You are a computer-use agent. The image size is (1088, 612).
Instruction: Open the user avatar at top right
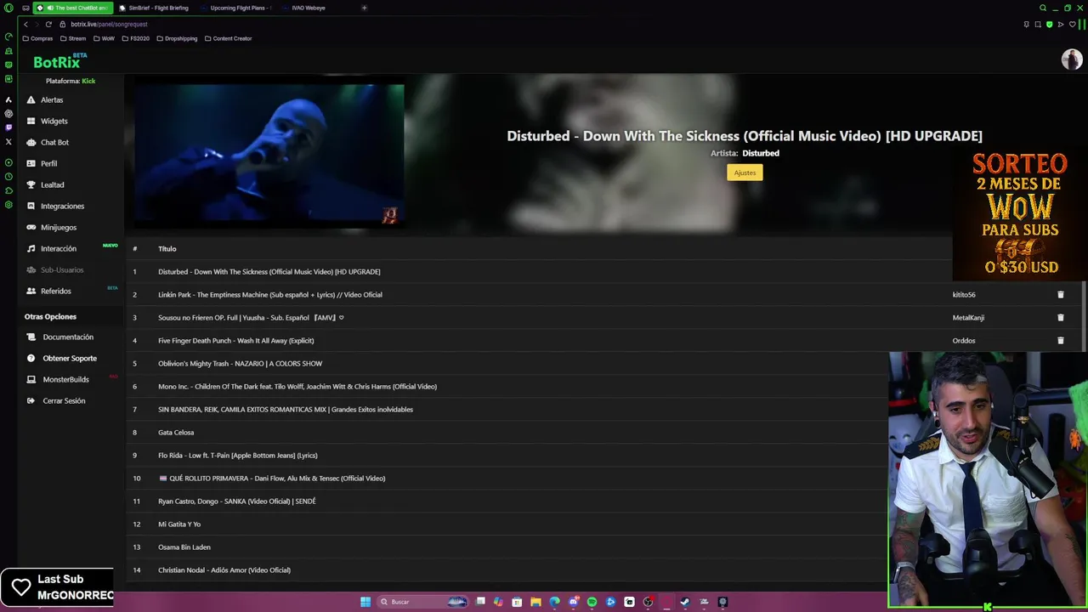[x=1071, y=59]
